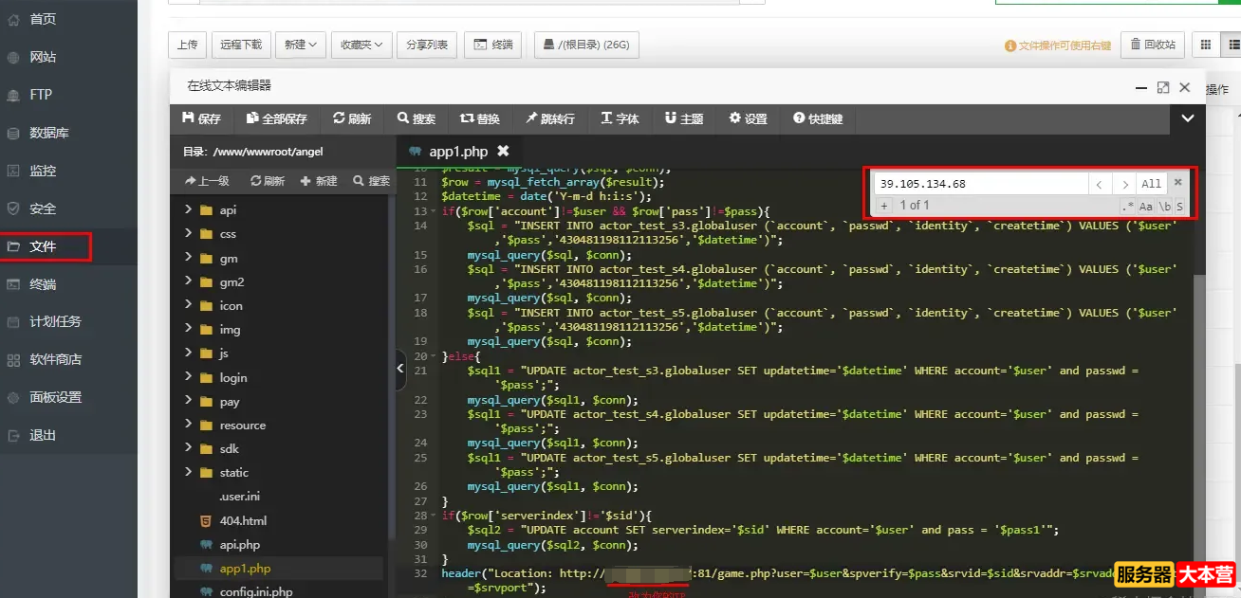This screenshot has width=1241, height=598.
Task: Toggle RegExp search option
Action: coord(1127,206)
